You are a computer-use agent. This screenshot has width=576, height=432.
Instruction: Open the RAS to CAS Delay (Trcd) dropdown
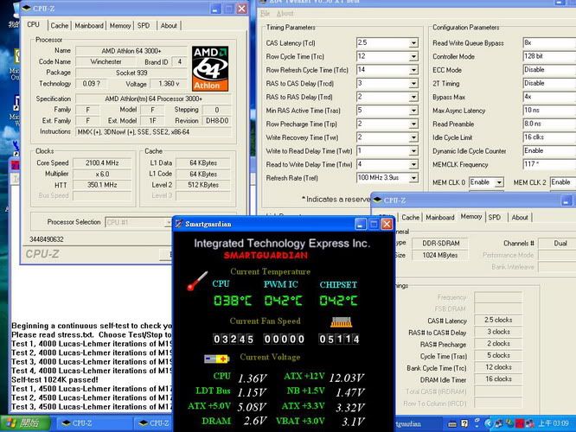tap(413, 84)
